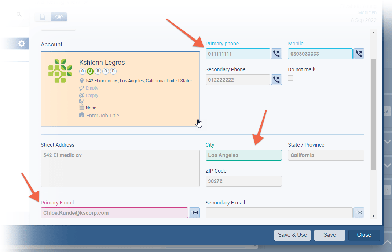The width and height of the screenshot is (392, 252).
Task: Tick the Do not mail! checkbox
Action: 290,78
